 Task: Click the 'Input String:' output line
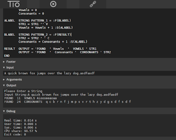tap(61, 95)
